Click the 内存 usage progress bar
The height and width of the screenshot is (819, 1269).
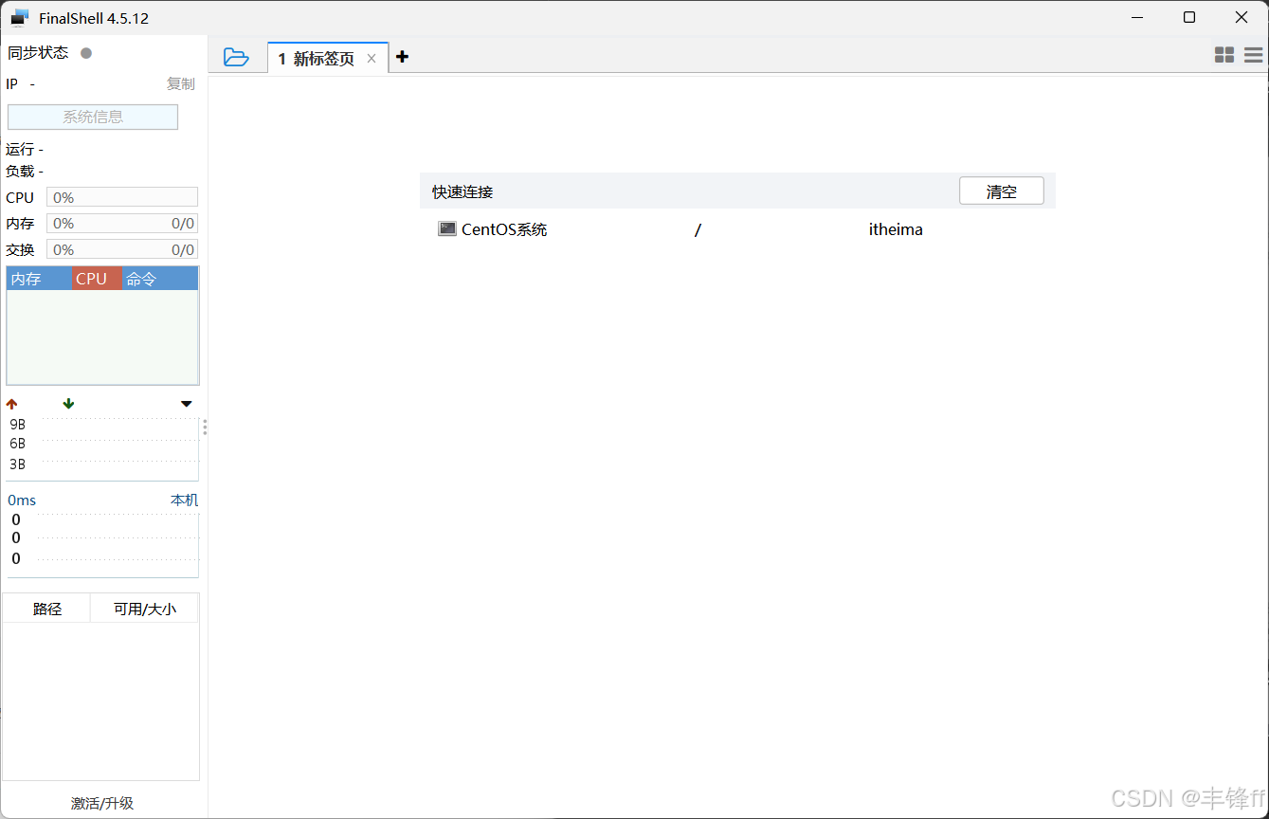[x=122, y=224]
